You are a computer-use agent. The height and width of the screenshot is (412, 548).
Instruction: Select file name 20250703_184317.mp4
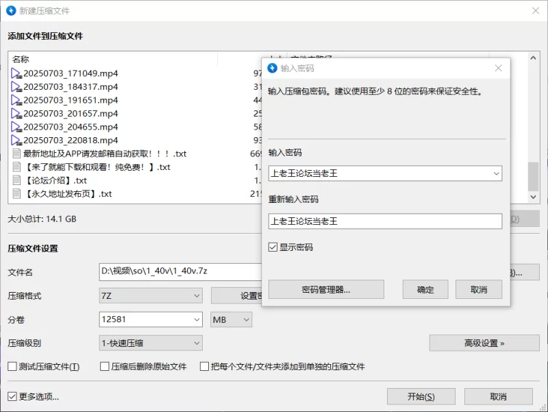coord(71,87)
